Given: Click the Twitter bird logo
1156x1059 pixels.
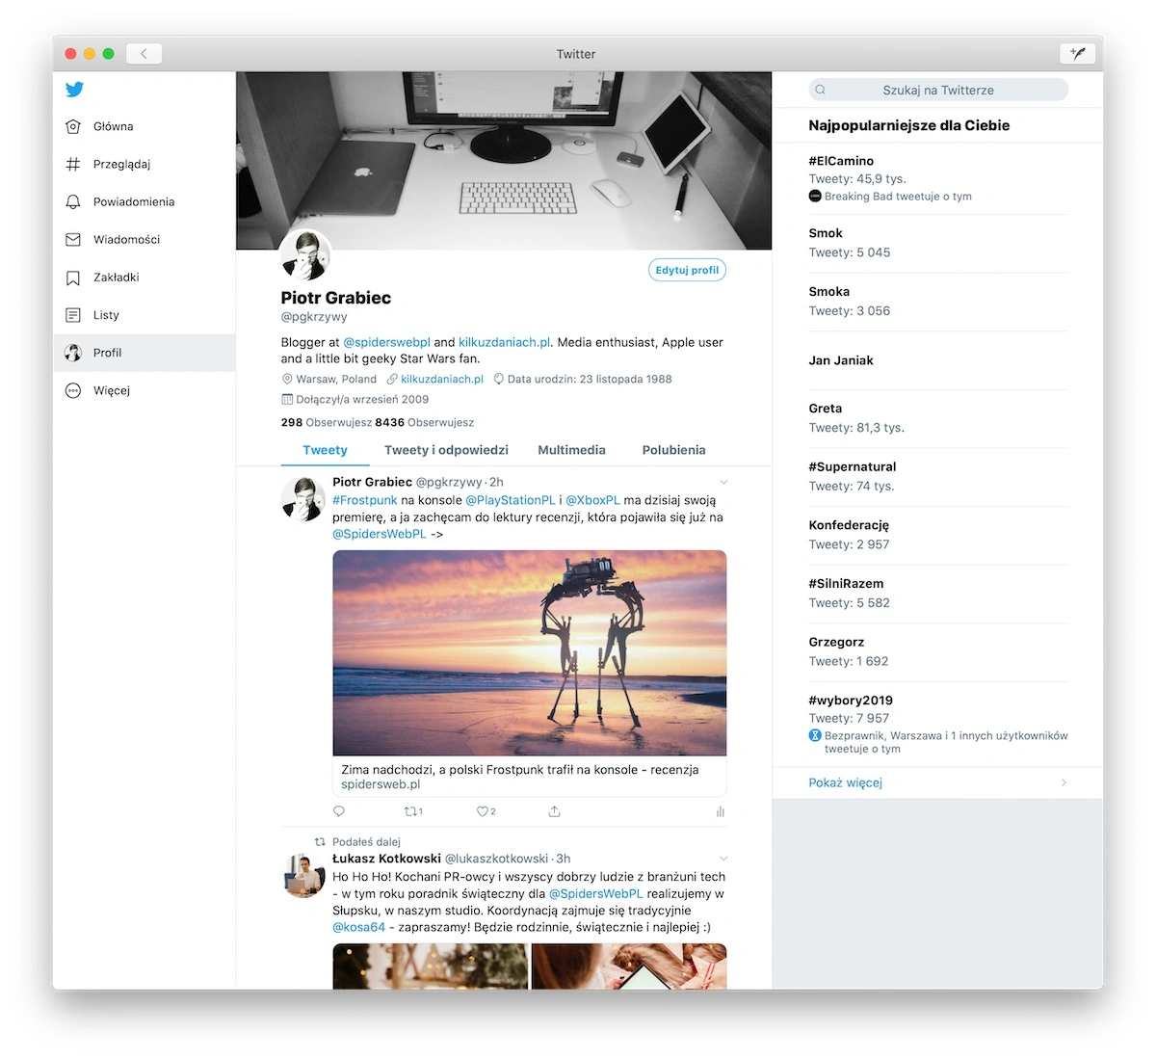Looking at the screenshot, I should click(74, 90).
